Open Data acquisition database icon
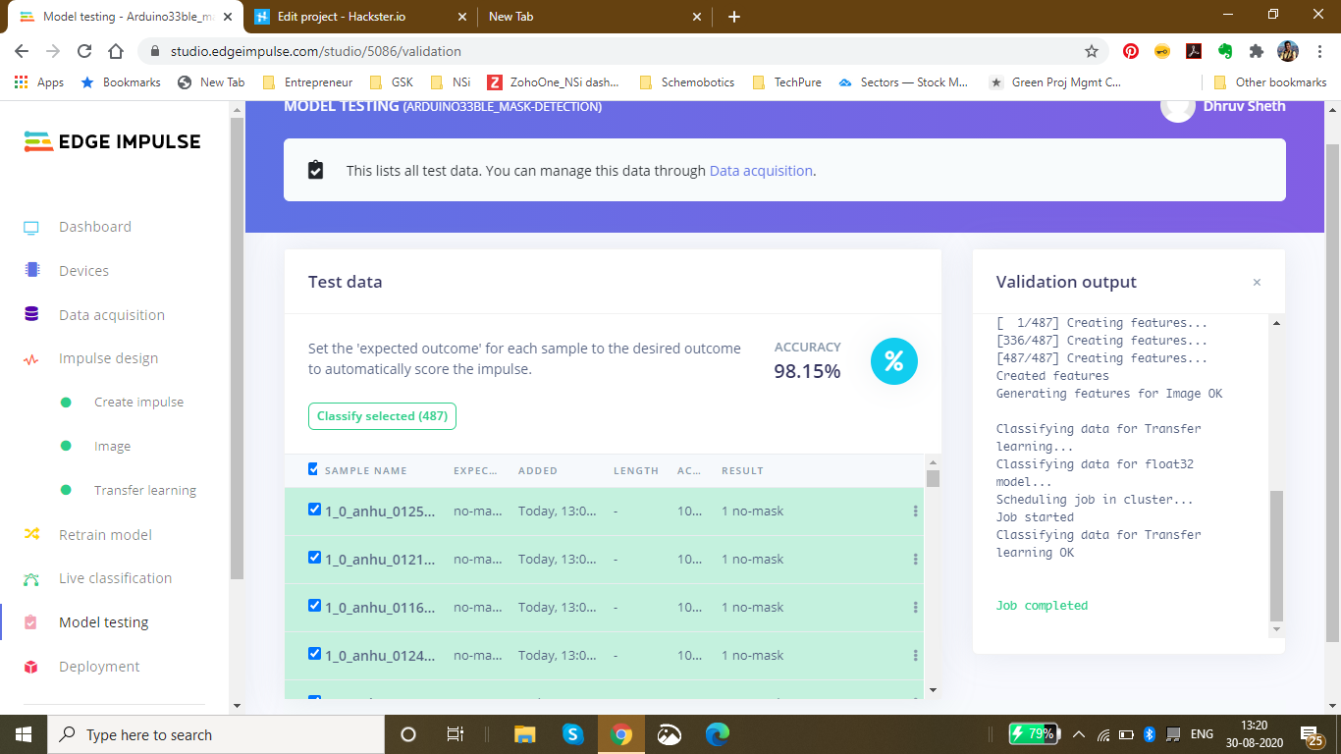The height and width of the screenshot is (754, 1341). pos(31,315)
